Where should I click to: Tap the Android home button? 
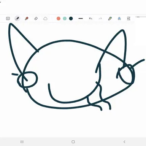point(73,142)
